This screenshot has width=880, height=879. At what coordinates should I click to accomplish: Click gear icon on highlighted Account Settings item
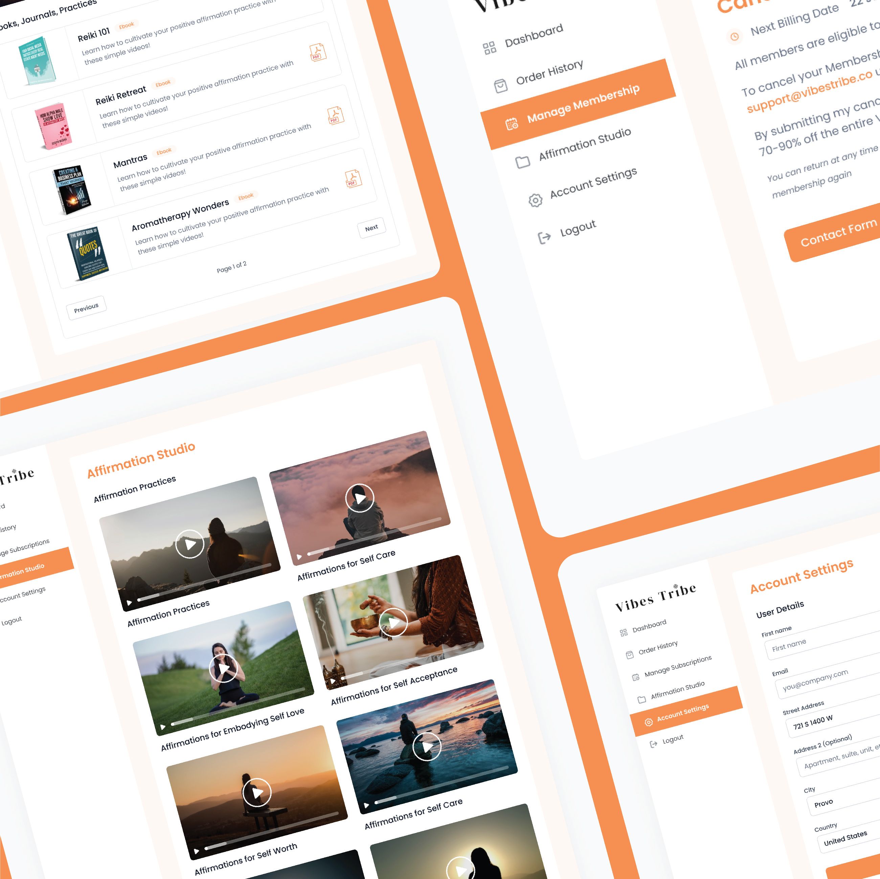tap(649, 722)
